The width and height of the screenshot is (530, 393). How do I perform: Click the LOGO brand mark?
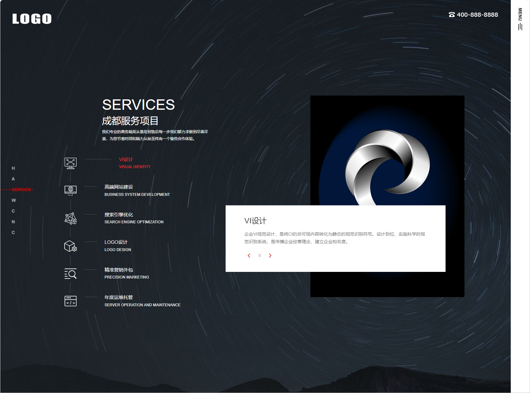32,19
